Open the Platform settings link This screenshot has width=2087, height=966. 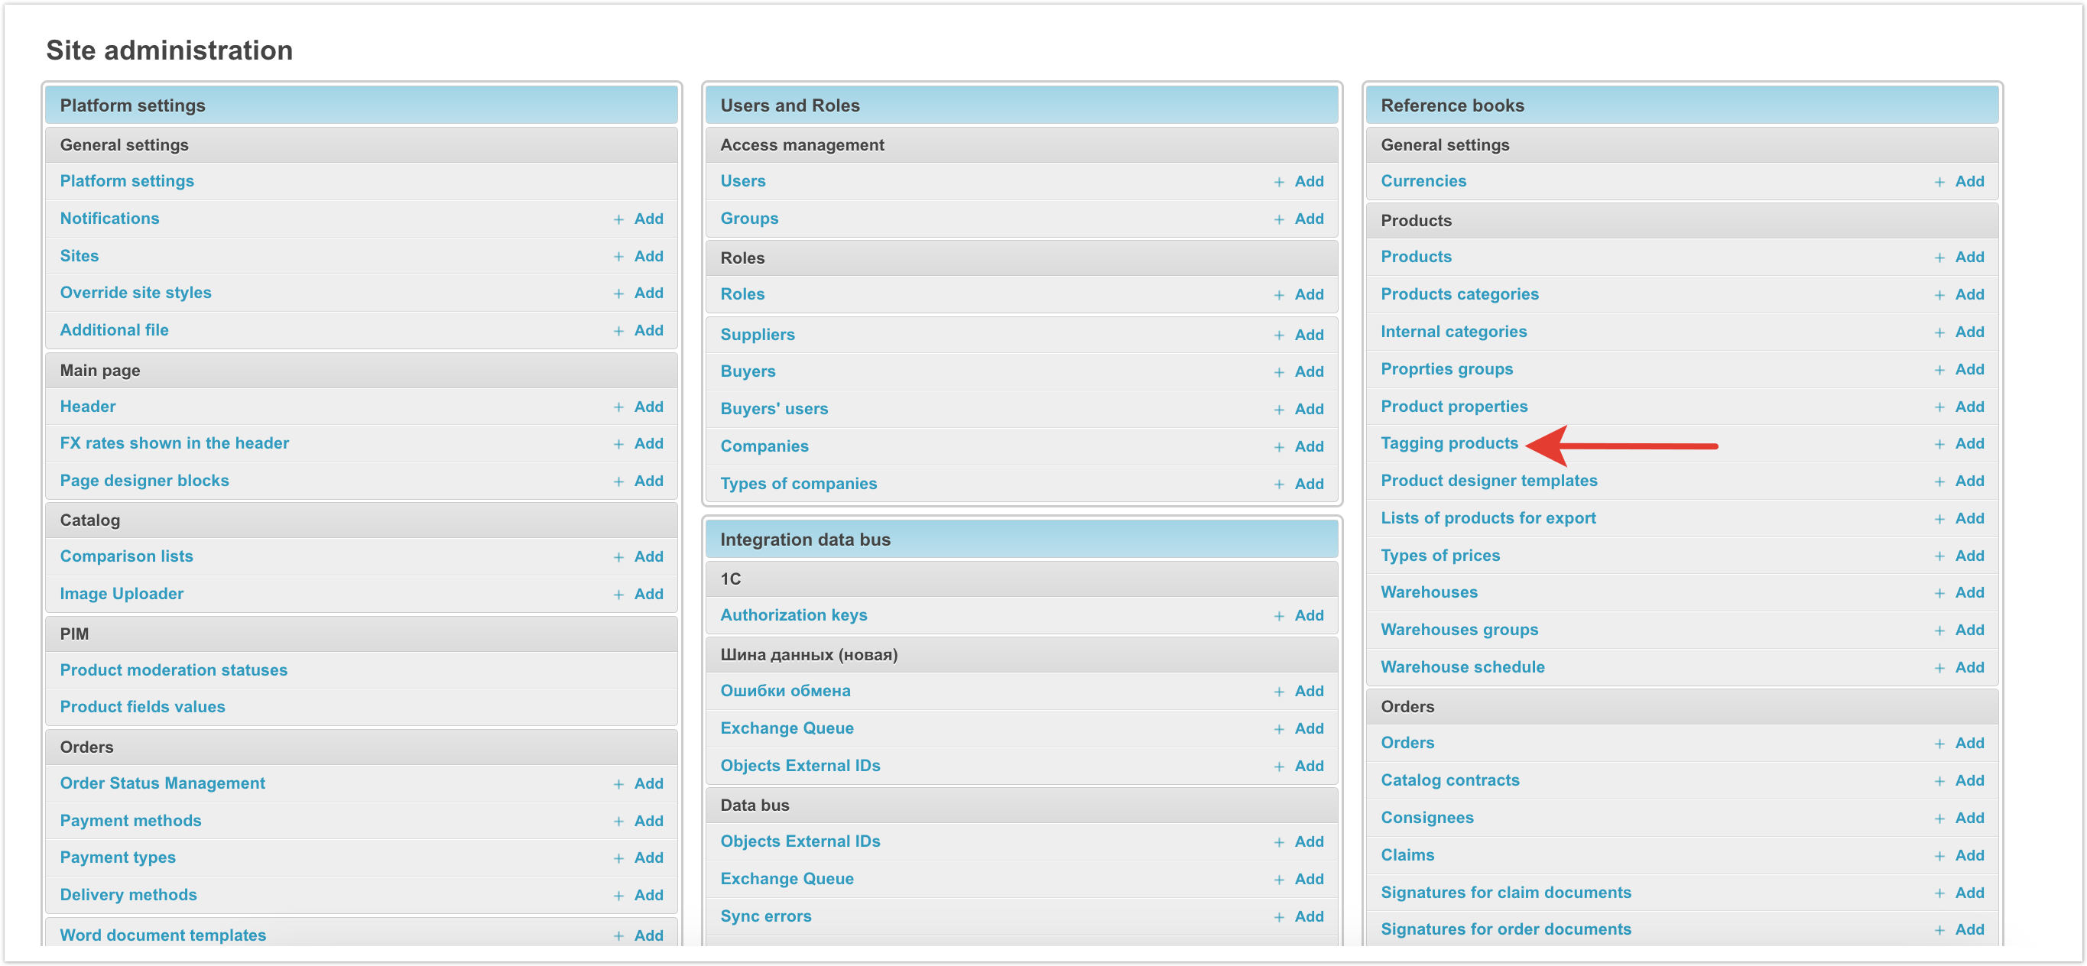click(126, 181)
